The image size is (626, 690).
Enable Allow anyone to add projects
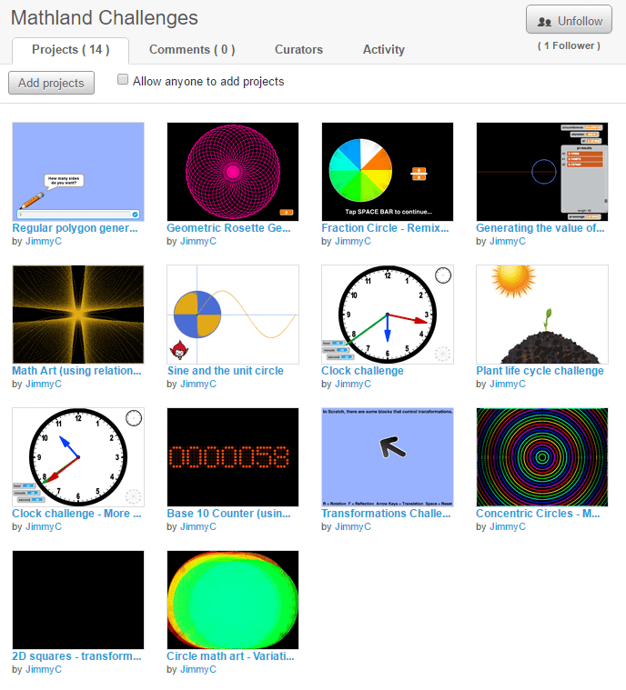tap(123, 80)
